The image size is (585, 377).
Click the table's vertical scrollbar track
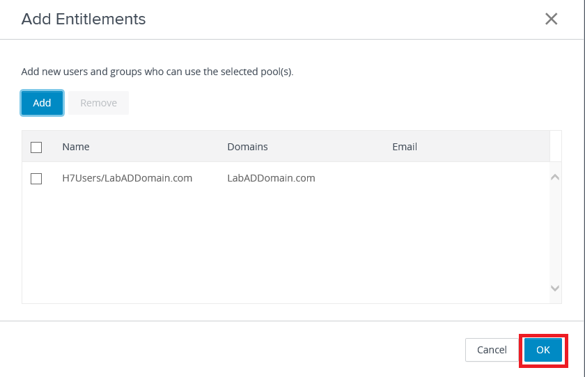point(555,233)
